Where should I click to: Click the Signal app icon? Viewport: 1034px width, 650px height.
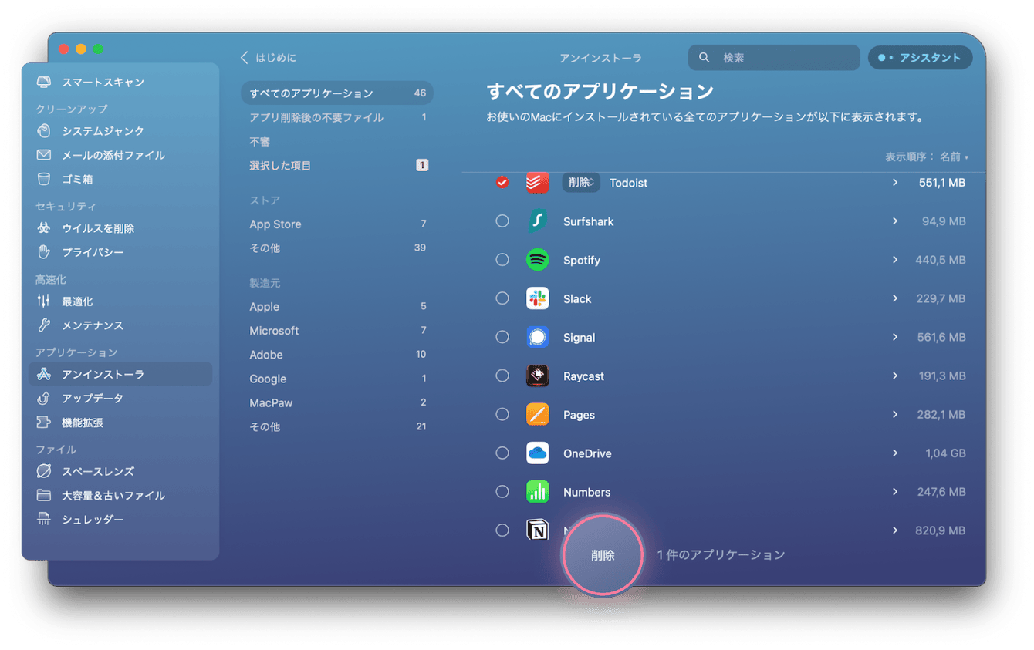(537, 337)
